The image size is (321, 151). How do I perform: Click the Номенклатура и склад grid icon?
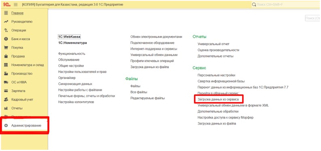[6, 65]
